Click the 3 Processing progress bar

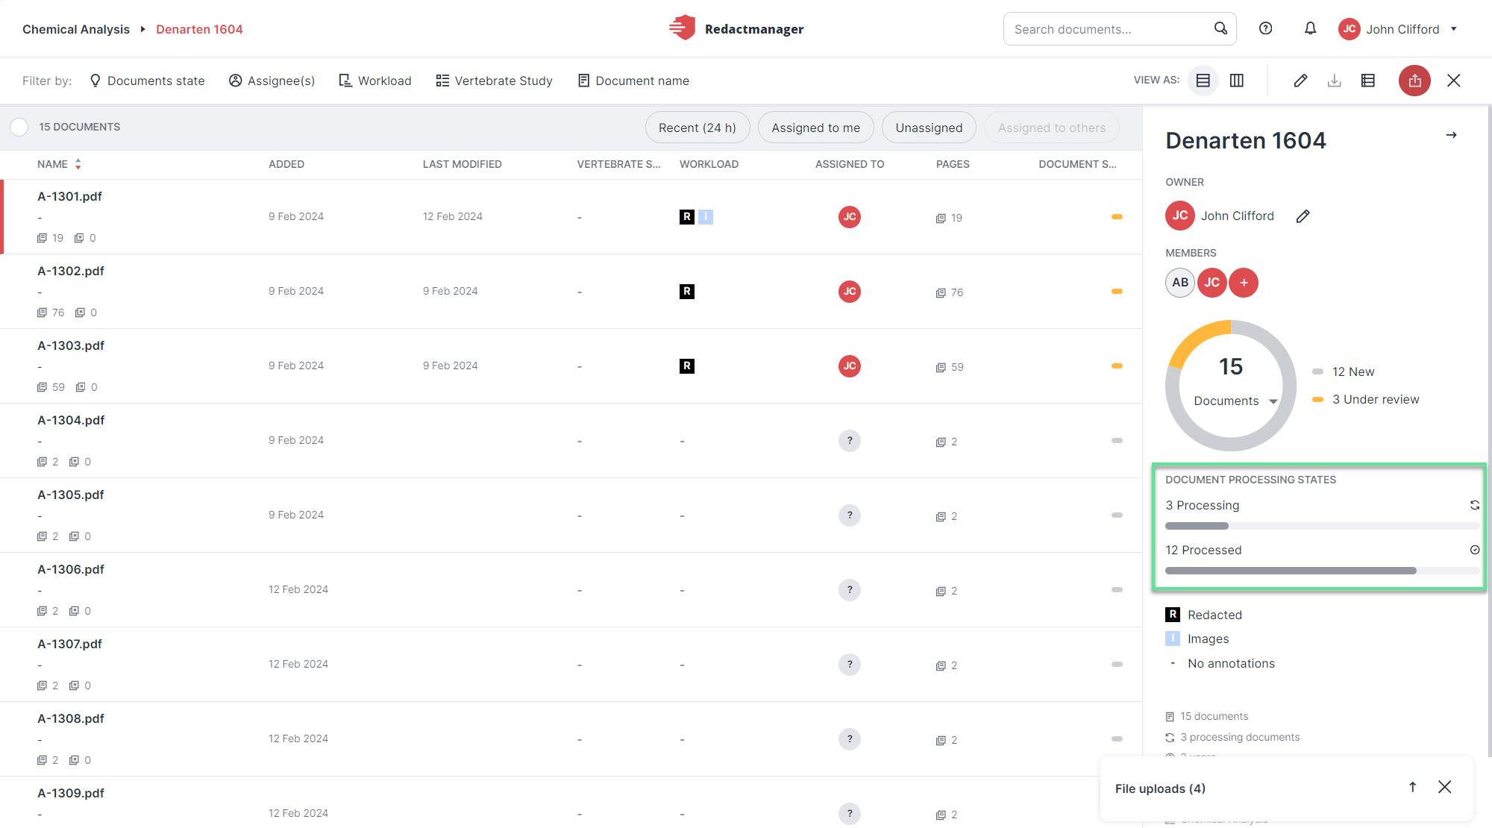pos(1322,526)
